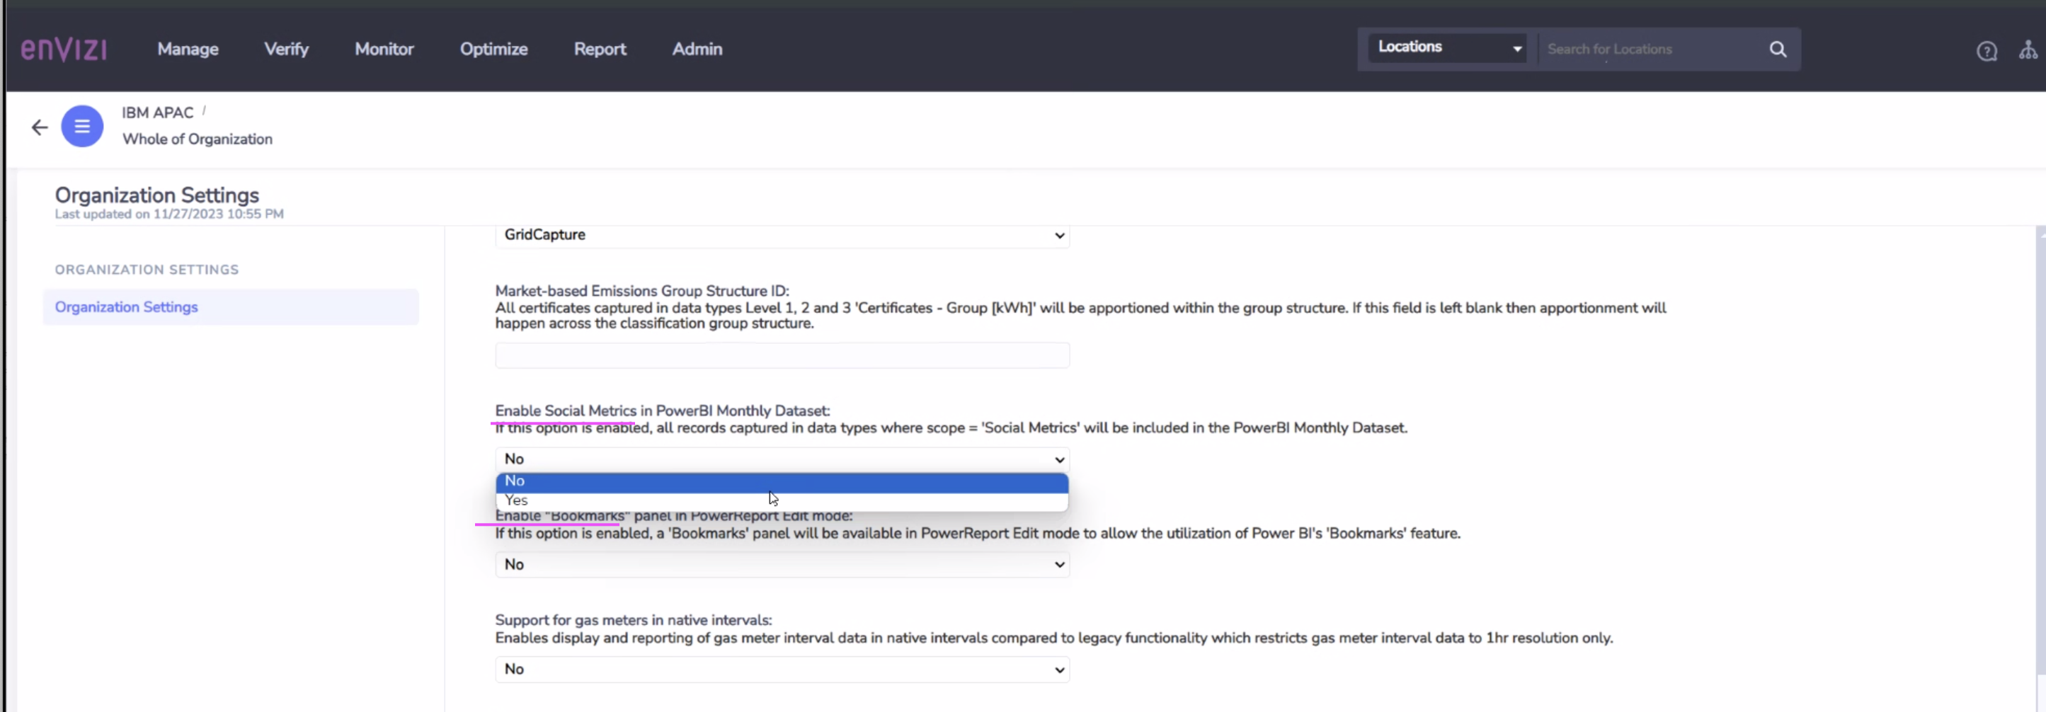The height and width of the screenshot is (712, 2046).
Task: Open the help question-mark icon
Action: 1986,50
